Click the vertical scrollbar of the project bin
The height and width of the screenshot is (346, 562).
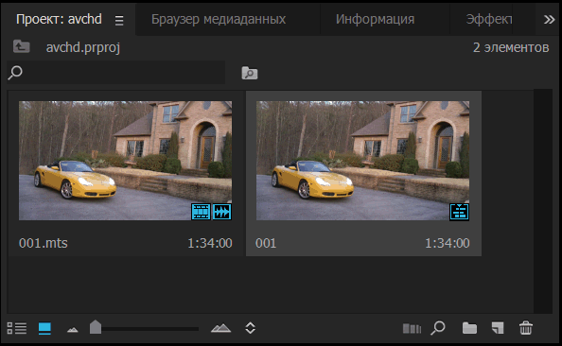click(543, 201)
